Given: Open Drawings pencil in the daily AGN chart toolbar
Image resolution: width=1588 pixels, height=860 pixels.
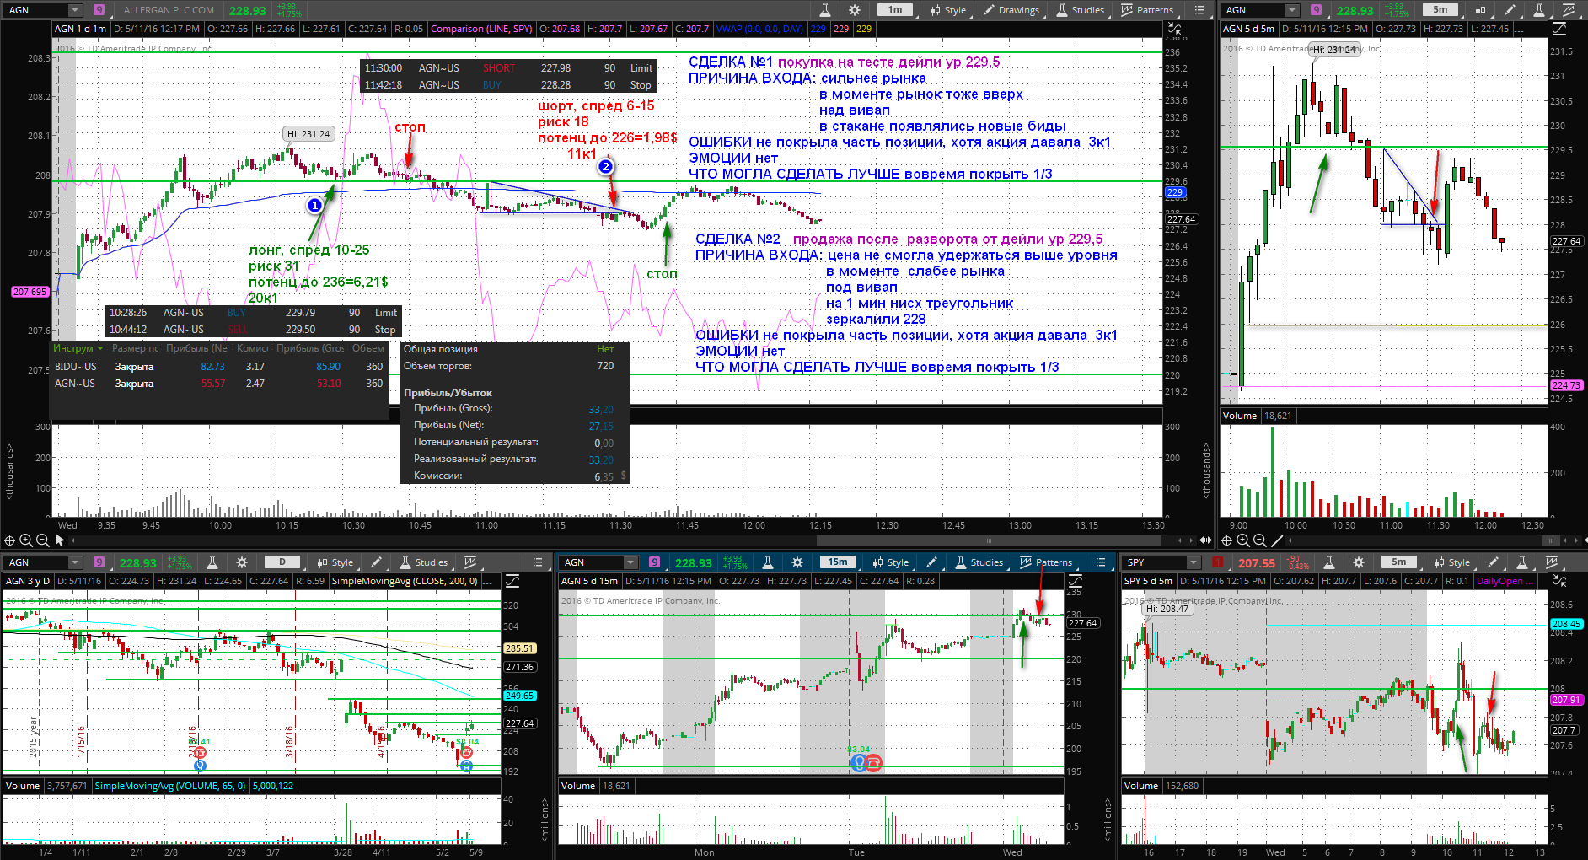Looking at the screenshot, I should [377, 562].
